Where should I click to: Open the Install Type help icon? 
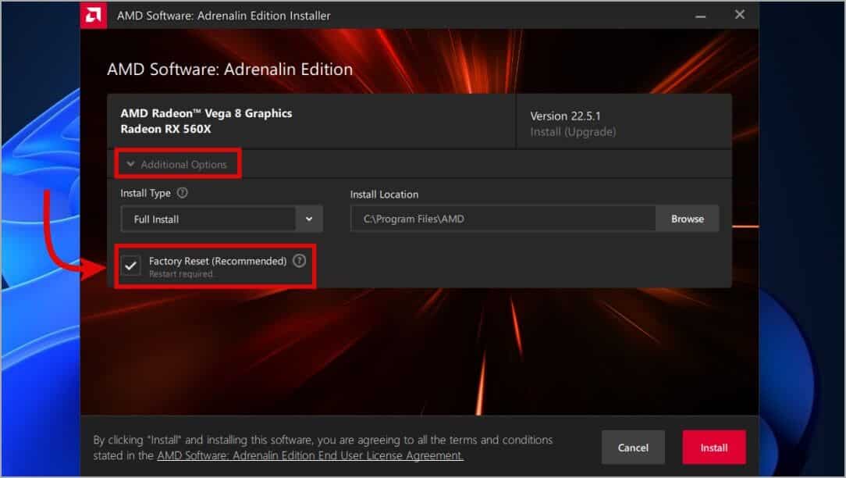click(183, 193)
